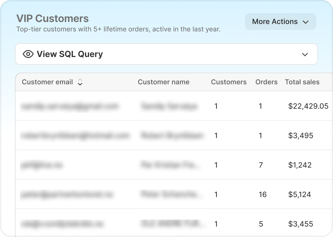Expand the View SQL Query chevron
This screenshot has width=333, height=237.
[x=305, y=54]
